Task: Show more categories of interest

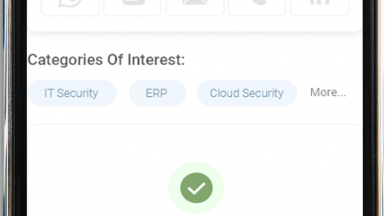Action: (328, 92)
